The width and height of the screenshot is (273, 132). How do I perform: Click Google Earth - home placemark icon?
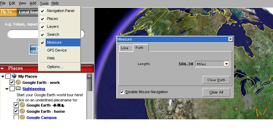22,111
